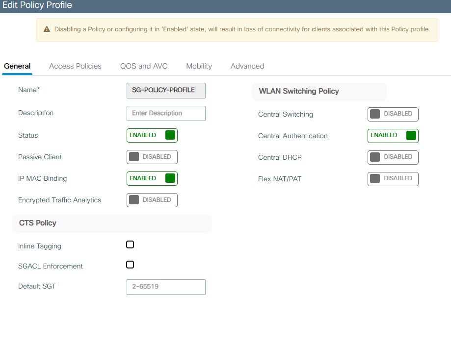Focus the Enter Description input field
451x341 pixels.
point(166,113)
